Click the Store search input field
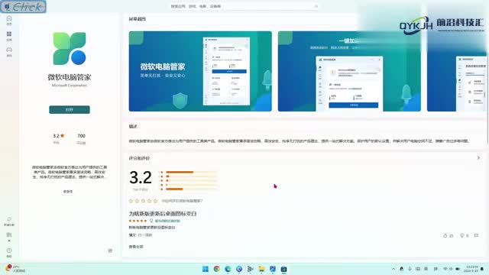 click(x=244, y=6)
